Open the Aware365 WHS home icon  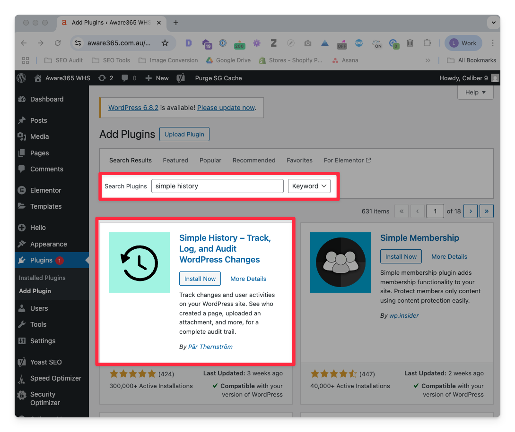pyautogui.click(x=38, y=78)
